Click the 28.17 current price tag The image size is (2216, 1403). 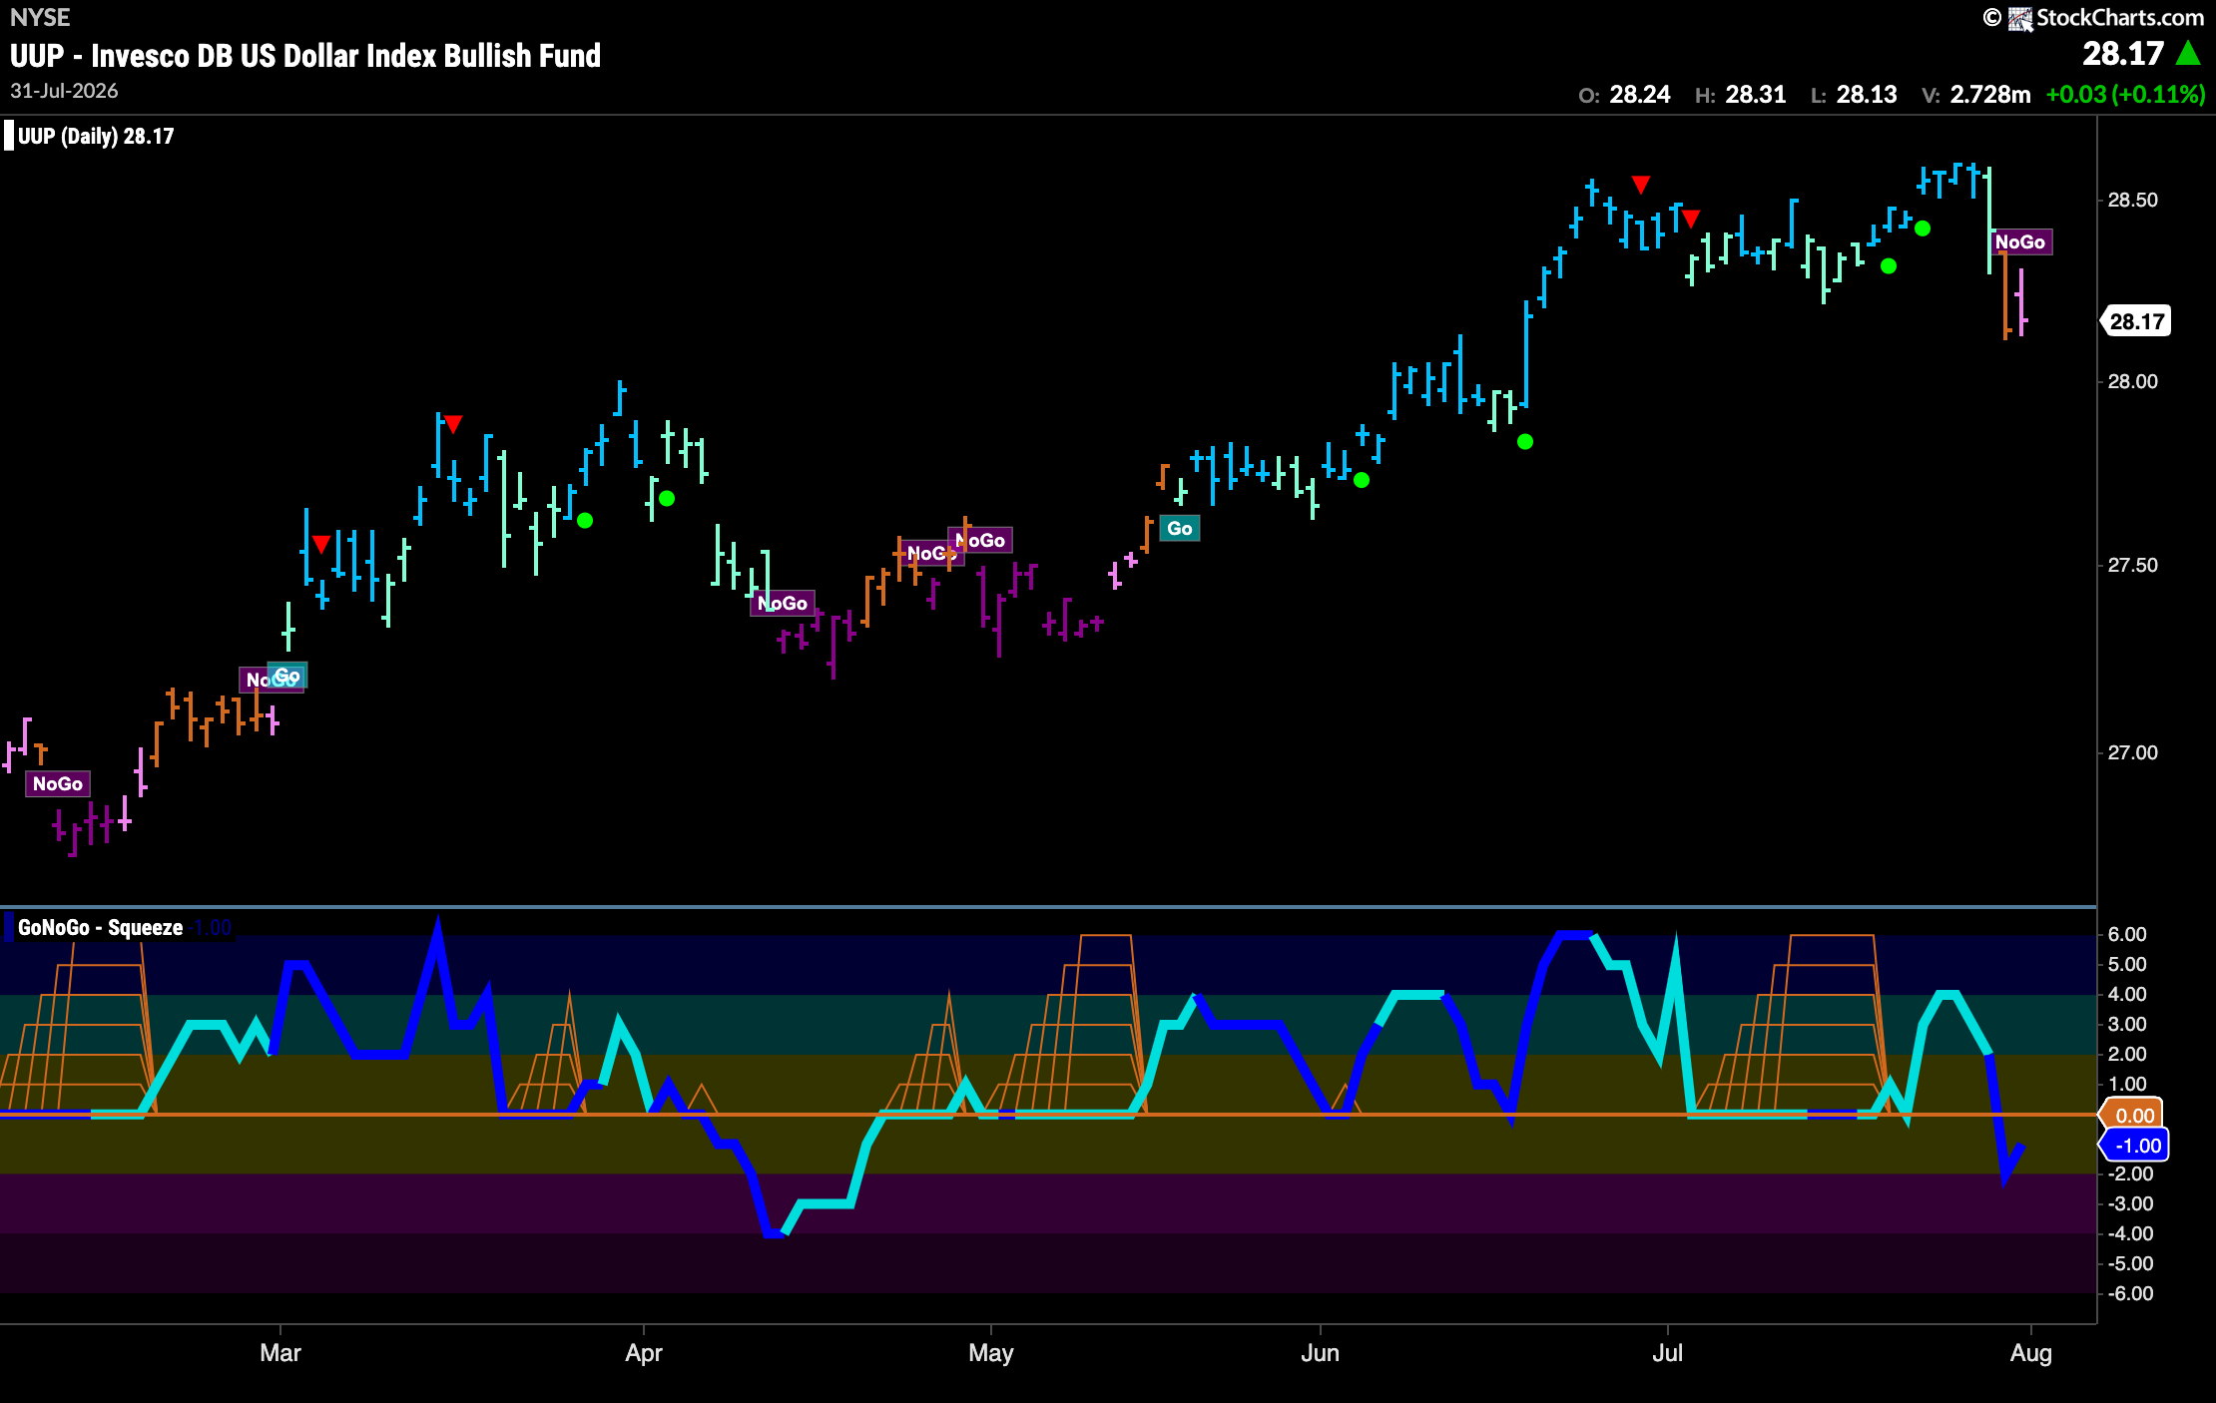(x=2136, y=321)
